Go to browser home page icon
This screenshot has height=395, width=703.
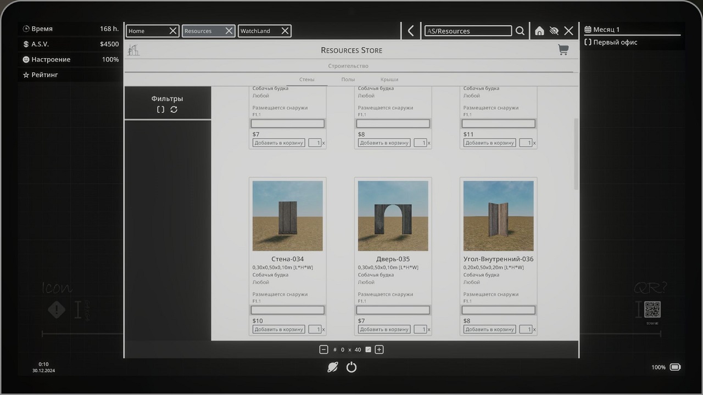click(539, 31)
